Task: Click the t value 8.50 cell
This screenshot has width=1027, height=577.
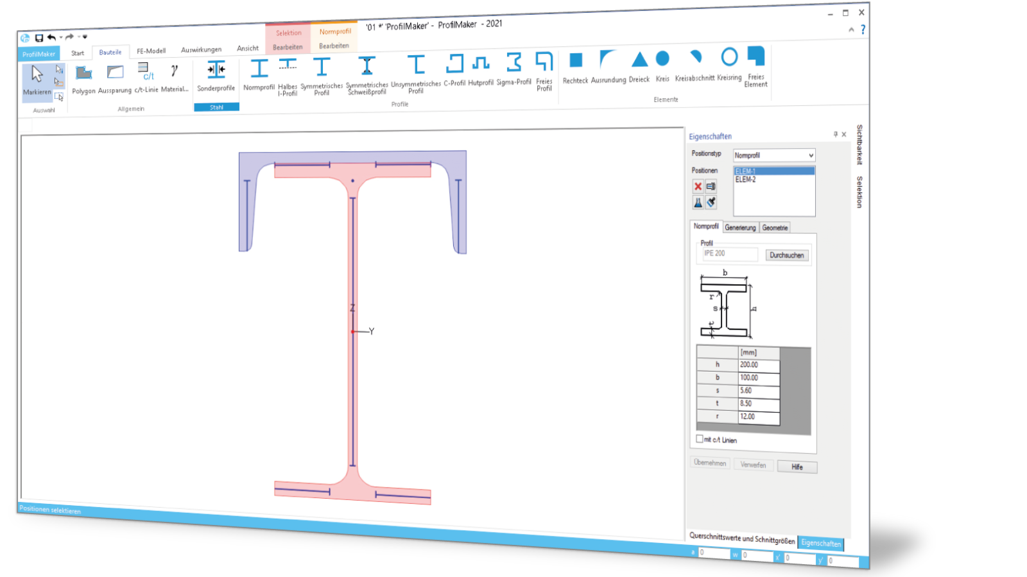Action: (x=759, y=403)
